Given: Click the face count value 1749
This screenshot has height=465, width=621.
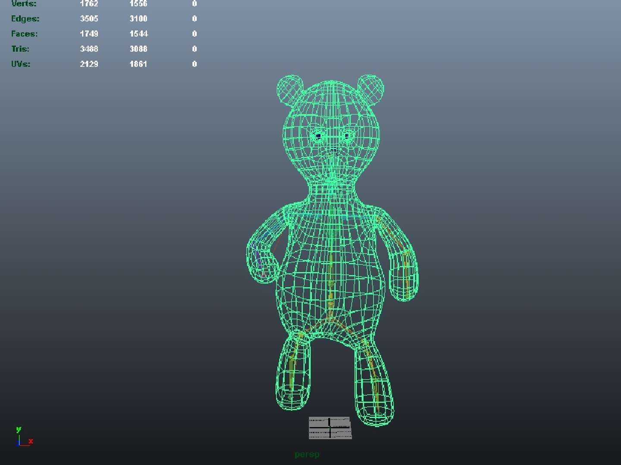Looking at the screenshot, I should [x=89, y=34].
